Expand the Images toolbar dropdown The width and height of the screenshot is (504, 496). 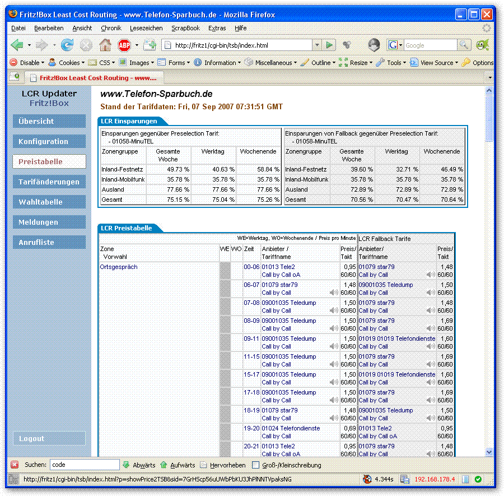[152, 63]
